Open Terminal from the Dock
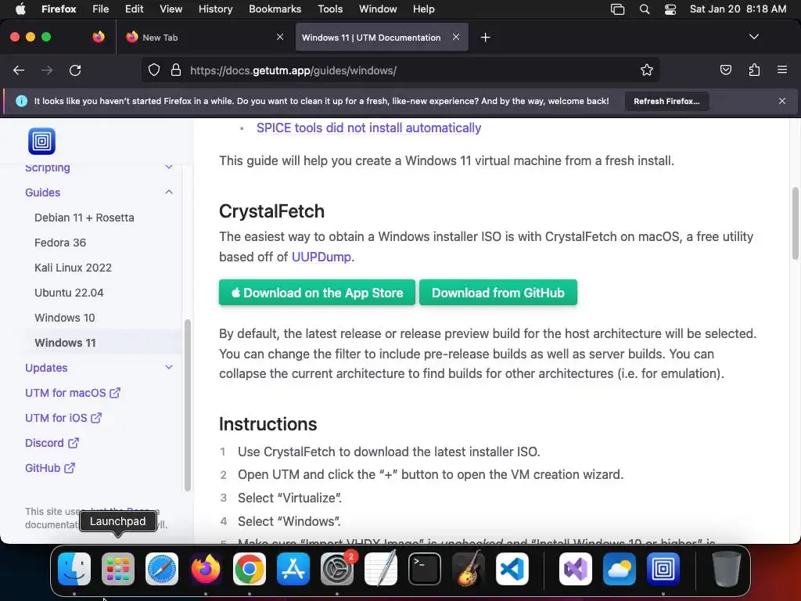Viewport: 801px width, 601px height. (425, 568)
